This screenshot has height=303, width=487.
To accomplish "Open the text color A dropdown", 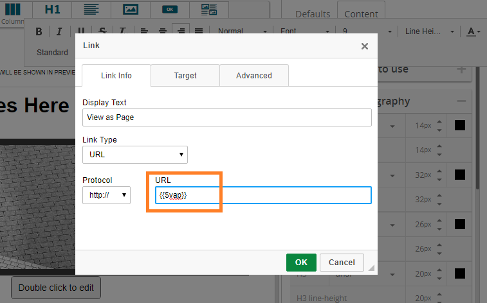I will 473,31.
